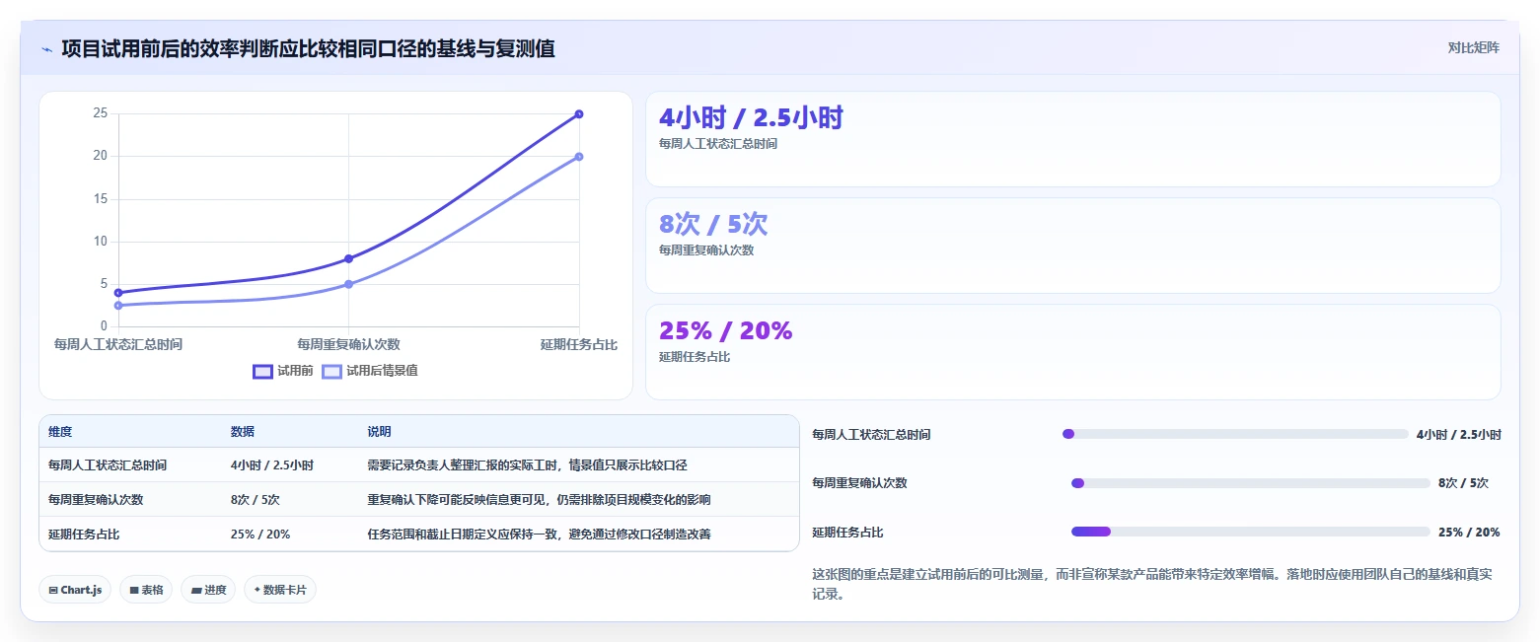Click the 数据卡片 chip

[280, 590]
